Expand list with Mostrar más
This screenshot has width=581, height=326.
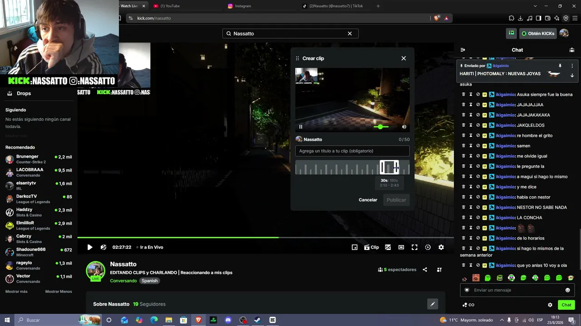point(16,292)
